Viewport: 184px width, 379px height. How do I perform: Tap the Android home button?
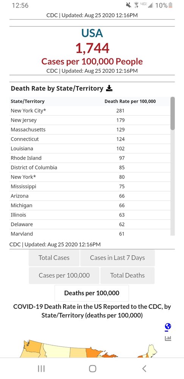coord(92,368)
